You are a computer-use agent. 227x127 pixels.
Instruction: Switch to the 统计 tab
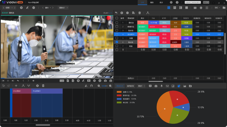(161, 2)
